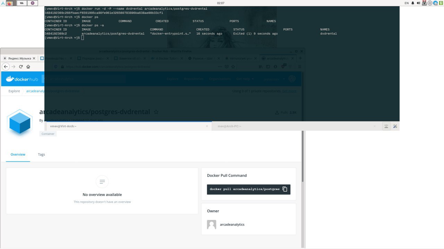The width and height of the screenshot is (444, 249).
Task: Close the vmev@Virt-Arch terminal tab
Action: [207, 126]
